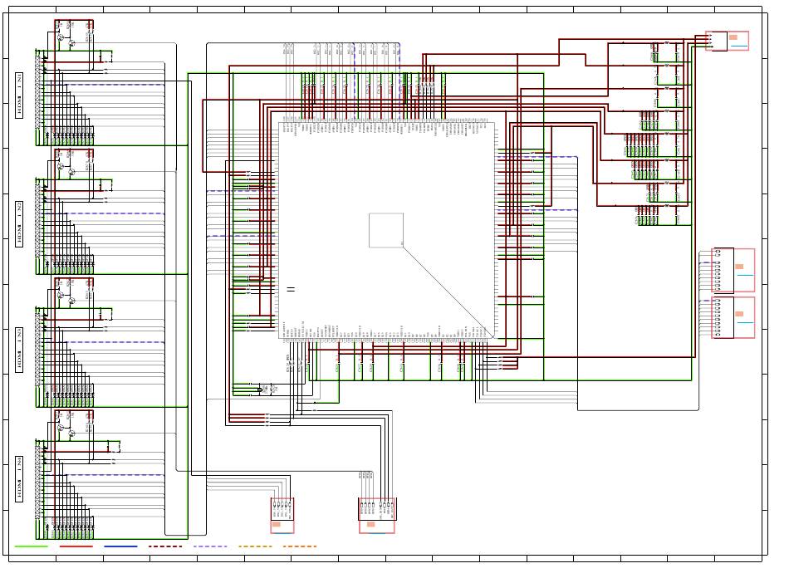The height and width of the screenshot is (583, 789).
Task: Click the double-bar symbol inside the main chip
Action: pyautogui.click(x=291, y=289)
